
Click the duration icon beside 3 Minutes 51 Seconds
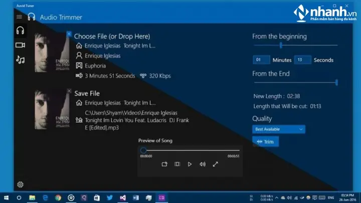[79, 76]
